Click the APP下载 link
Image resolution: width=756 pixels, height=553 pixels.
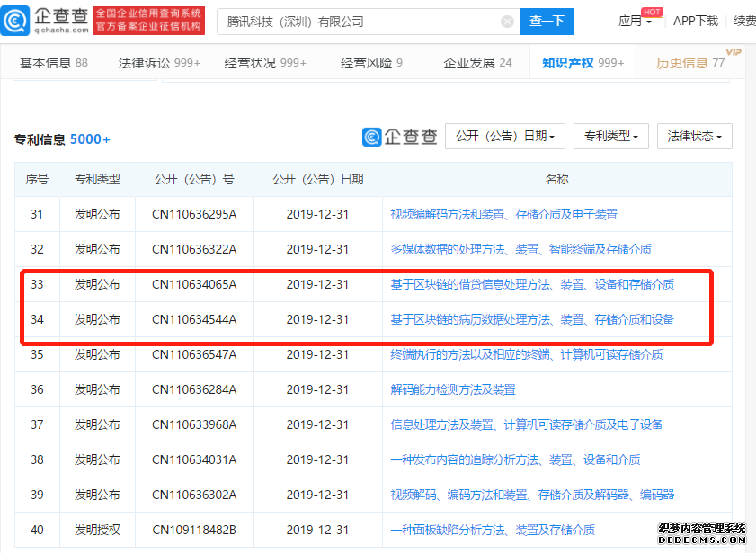coord(695,22)
